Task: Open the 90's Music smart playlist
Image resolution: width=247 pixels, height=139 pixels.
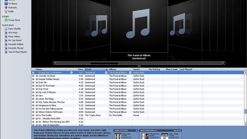Action: 11,33
